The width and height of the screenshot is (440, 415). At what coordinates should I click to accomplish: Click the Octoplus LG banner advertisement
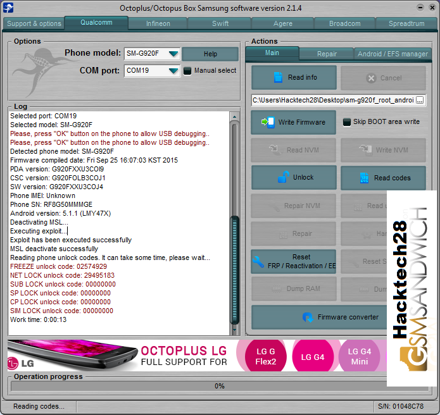tap(197, 356)
